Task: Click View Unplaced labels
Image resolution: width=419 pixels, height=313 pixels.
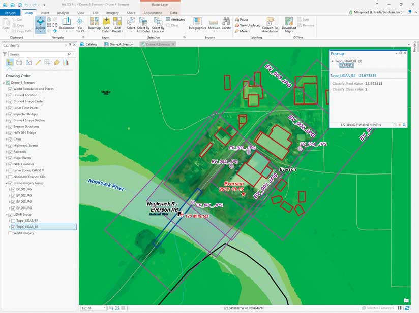Action: point(248,25)
